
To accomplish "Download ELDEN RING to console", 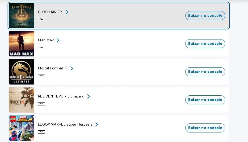I will point(205,16).
